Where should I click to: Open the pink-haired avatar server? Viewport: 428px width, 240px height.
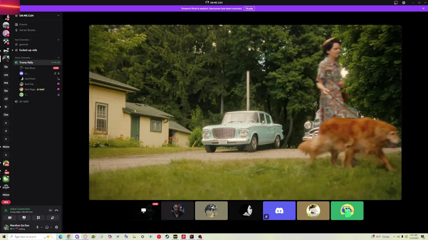6,33
